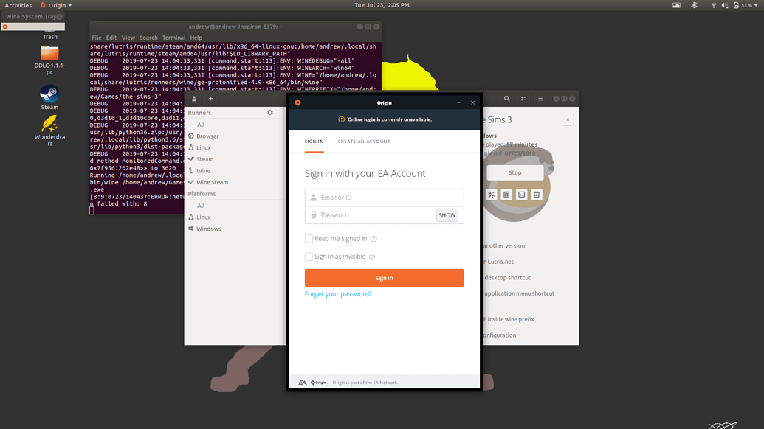Select Steam runner in sidebar
This screenshot has width=764, height=429.
(204, 159)
